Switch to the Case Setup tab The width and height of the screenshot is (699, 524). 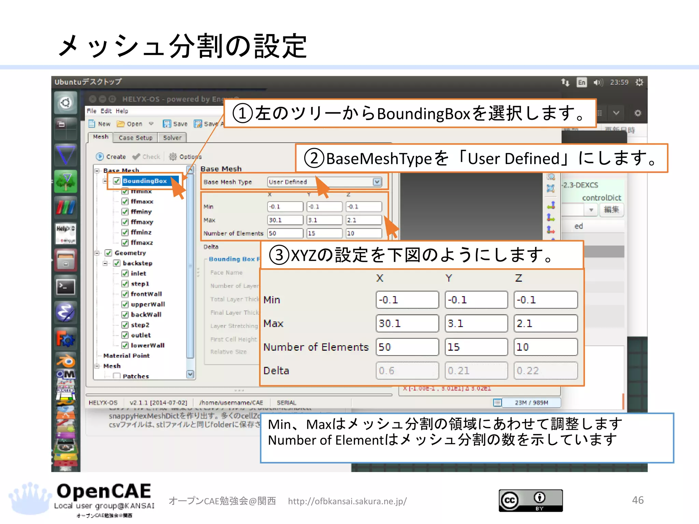point(135,137)
